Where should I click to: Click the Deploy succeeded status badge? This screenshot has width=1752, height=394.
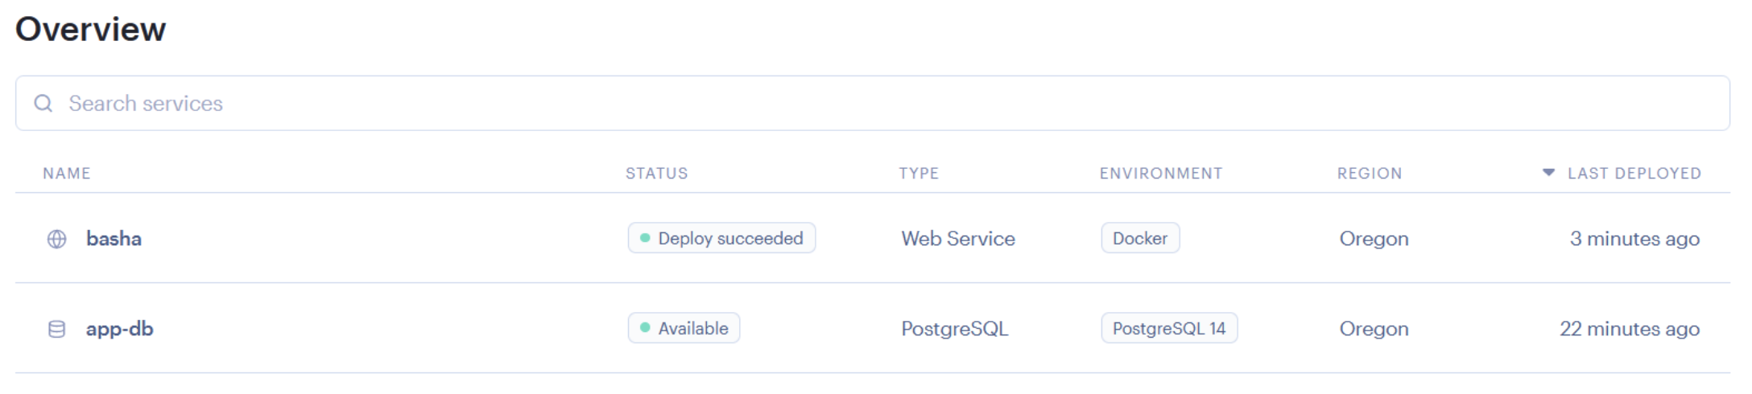click(721, 238)
